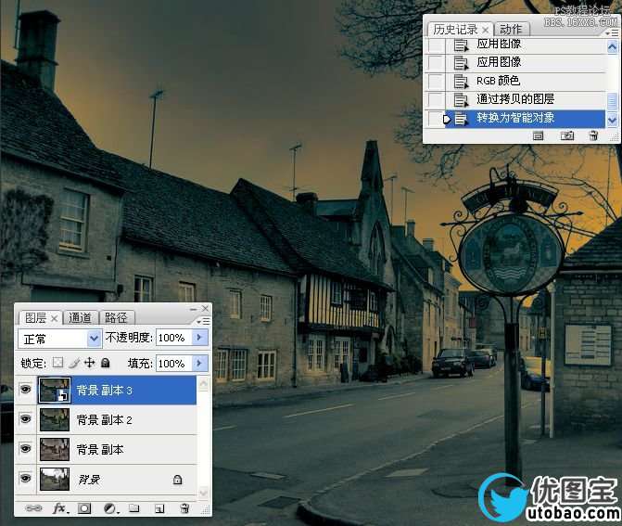Toggle visibility of 背景 副本 2 layer
Image resolution: width=622 pixels, height=526 pixels.
coord(24,420)
